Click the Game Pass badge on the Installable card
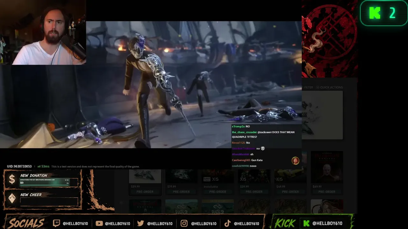Viewport: 408px width, 229px height. [207, 179]
